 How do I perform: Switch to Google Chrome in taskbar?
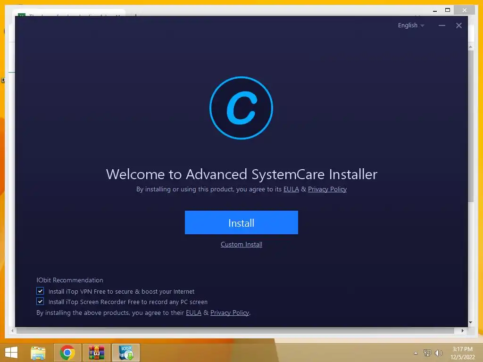coord(67,353)
